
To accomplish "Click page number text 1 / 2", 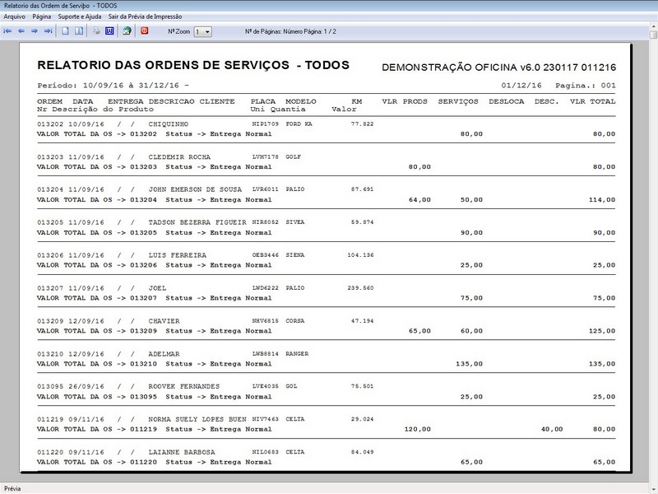I will [x=330, y=31].
